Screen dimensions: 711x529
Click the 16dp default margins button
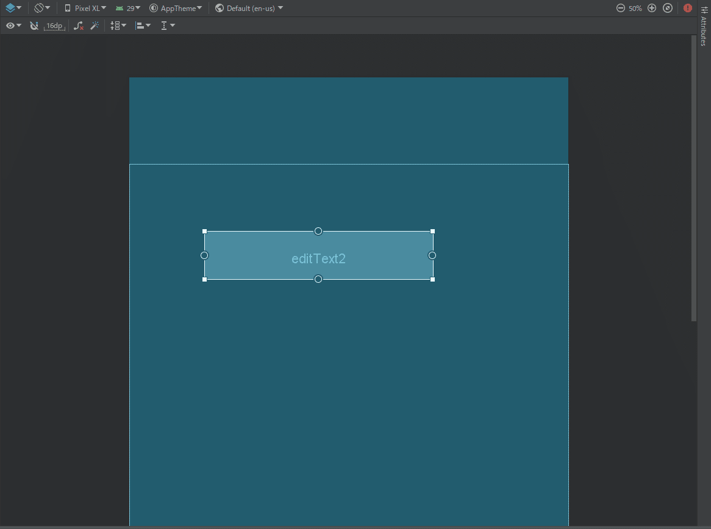click(x=54, y=26)
